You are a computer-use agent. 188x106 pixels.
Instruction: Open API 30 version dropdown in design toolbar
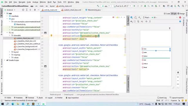(155, 18)
